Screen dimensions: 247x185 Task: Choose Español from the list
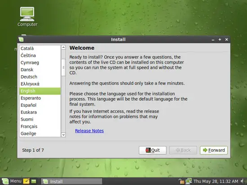[x=40, y=105]
